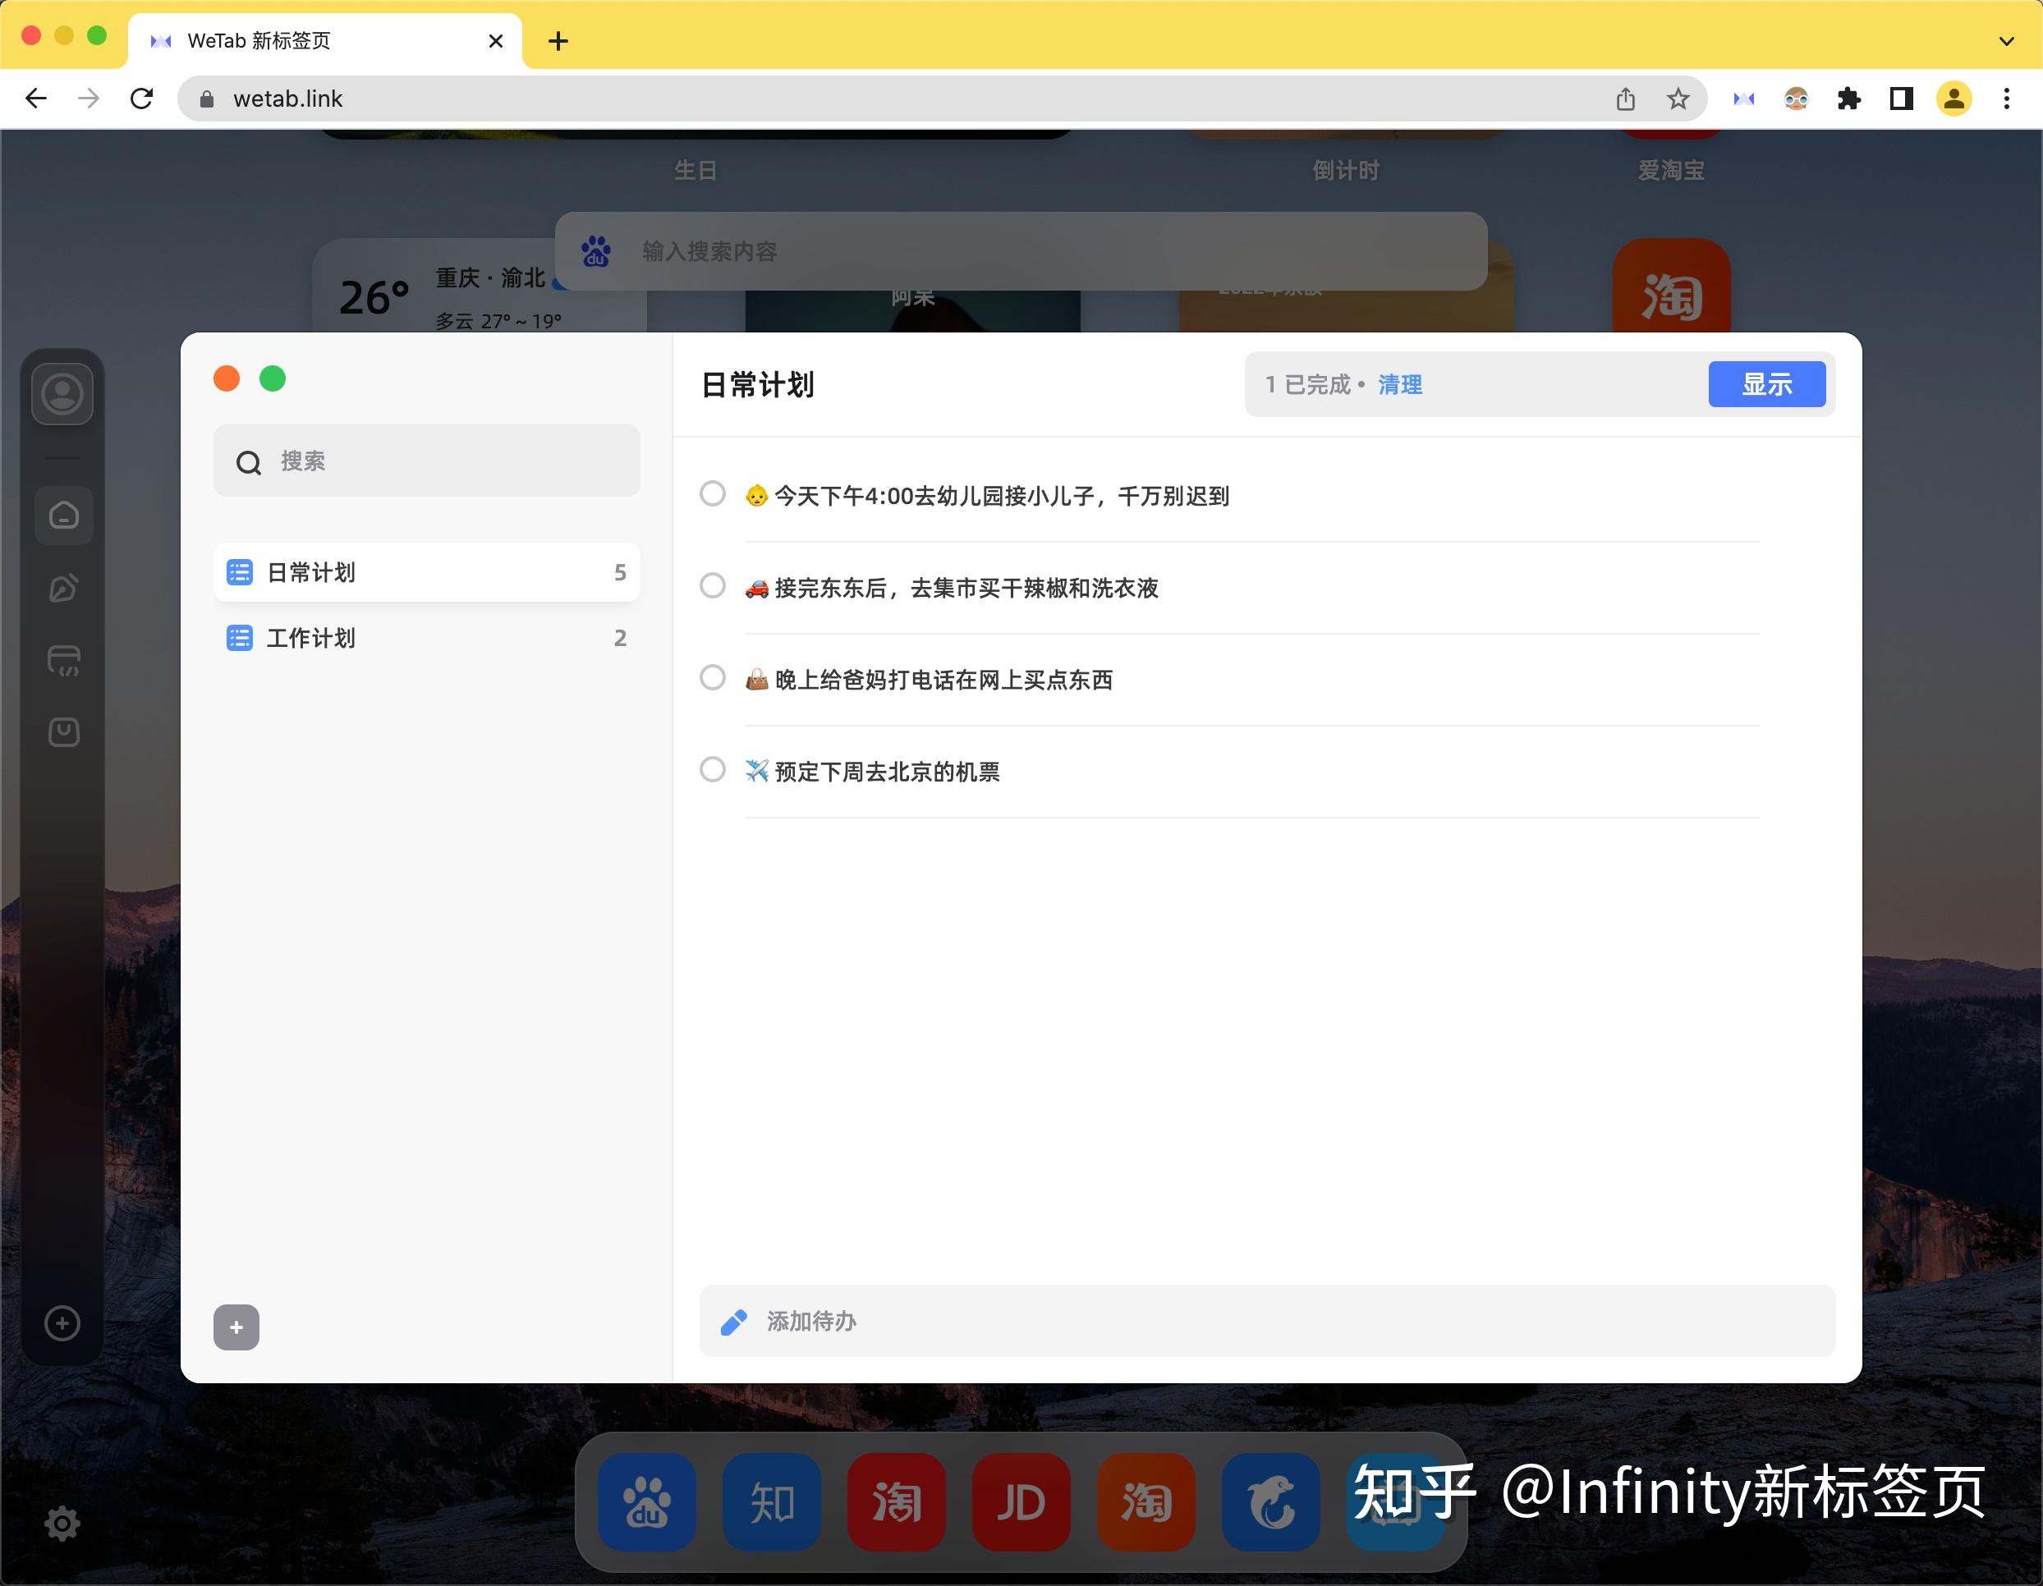Select the home icon in the left sidebar
The width and height of the screenshot is (2043, 1586).
pyautogui.click(x=62, y=516)
